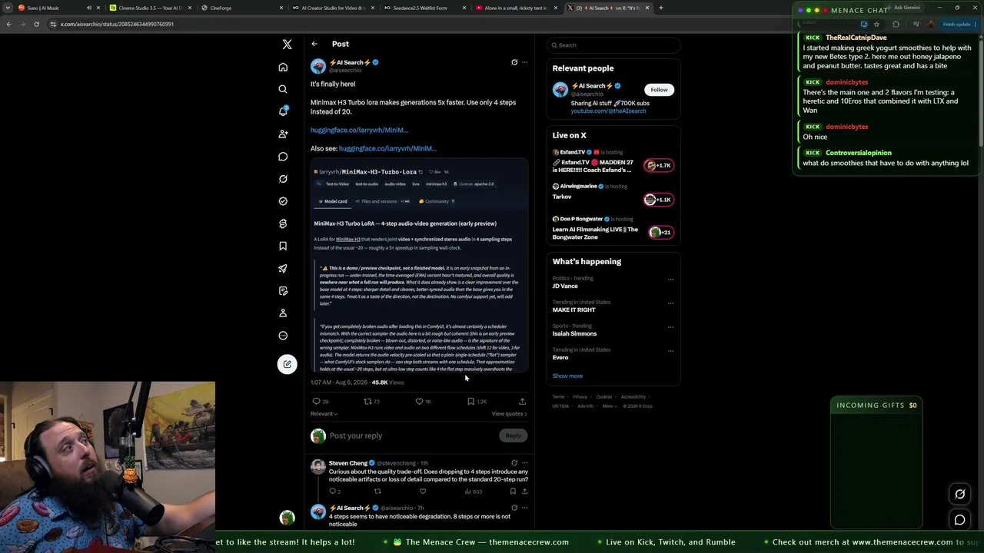The image size is (984, 553).
Task: Open the X logo home link
Action: pyautogui.click(x=287, y=45)
